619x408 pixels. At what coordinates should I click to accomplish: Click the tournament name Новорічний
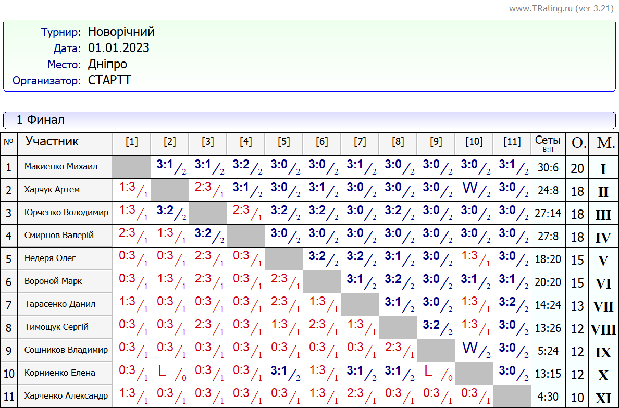point(121,32)
